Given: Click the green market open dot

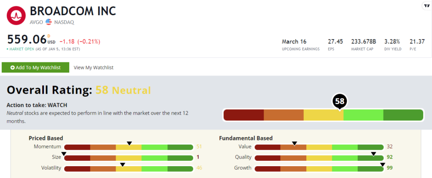Looking at the screenshot, I should tap(8, 49).
